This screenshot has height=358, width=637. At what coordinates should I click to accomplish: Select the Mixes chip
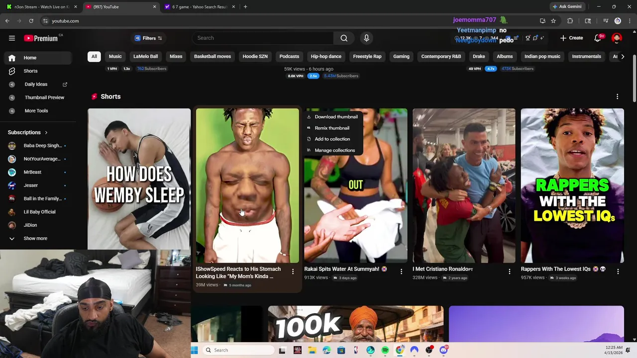(x=176, y=56)
